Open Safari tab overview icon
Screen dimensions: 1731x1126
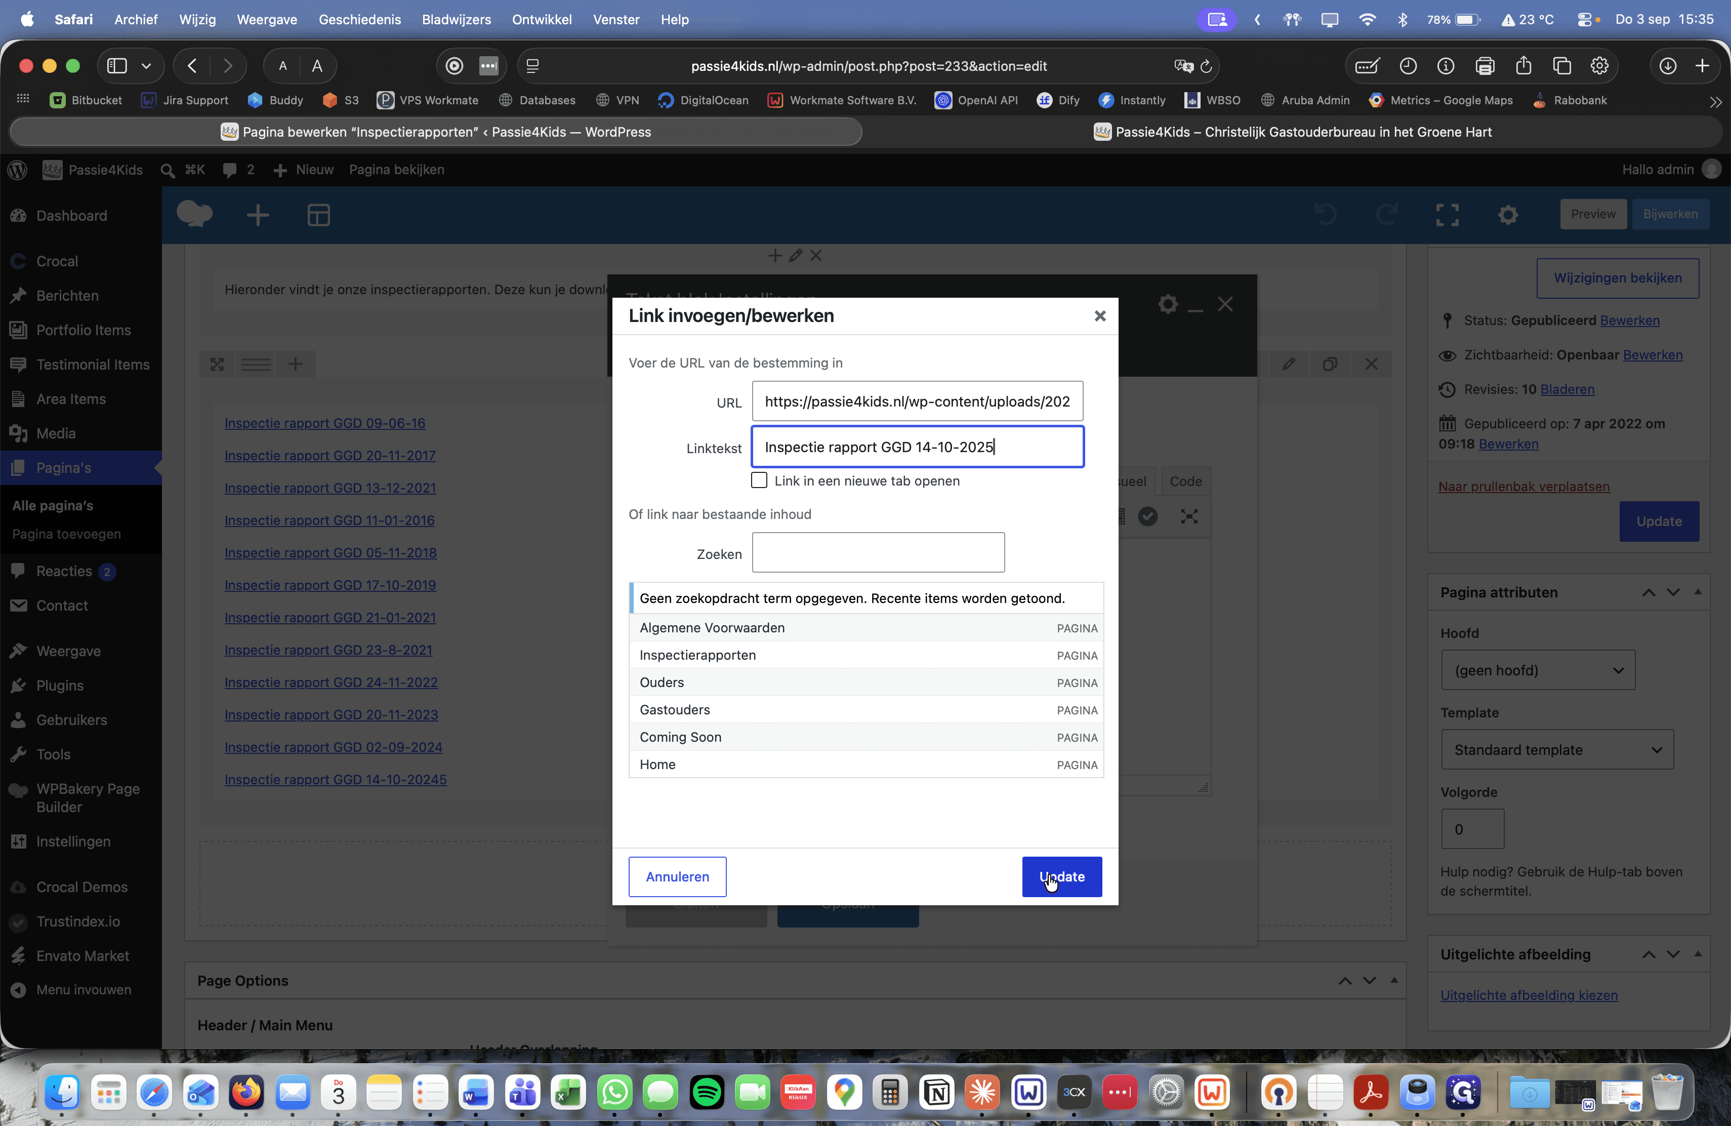pyautogui.click(x=1561, y=66)
